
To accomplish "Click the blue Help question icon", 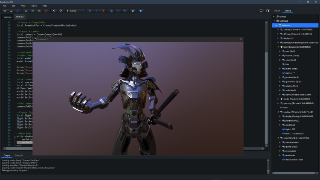I will pos(141,10).
